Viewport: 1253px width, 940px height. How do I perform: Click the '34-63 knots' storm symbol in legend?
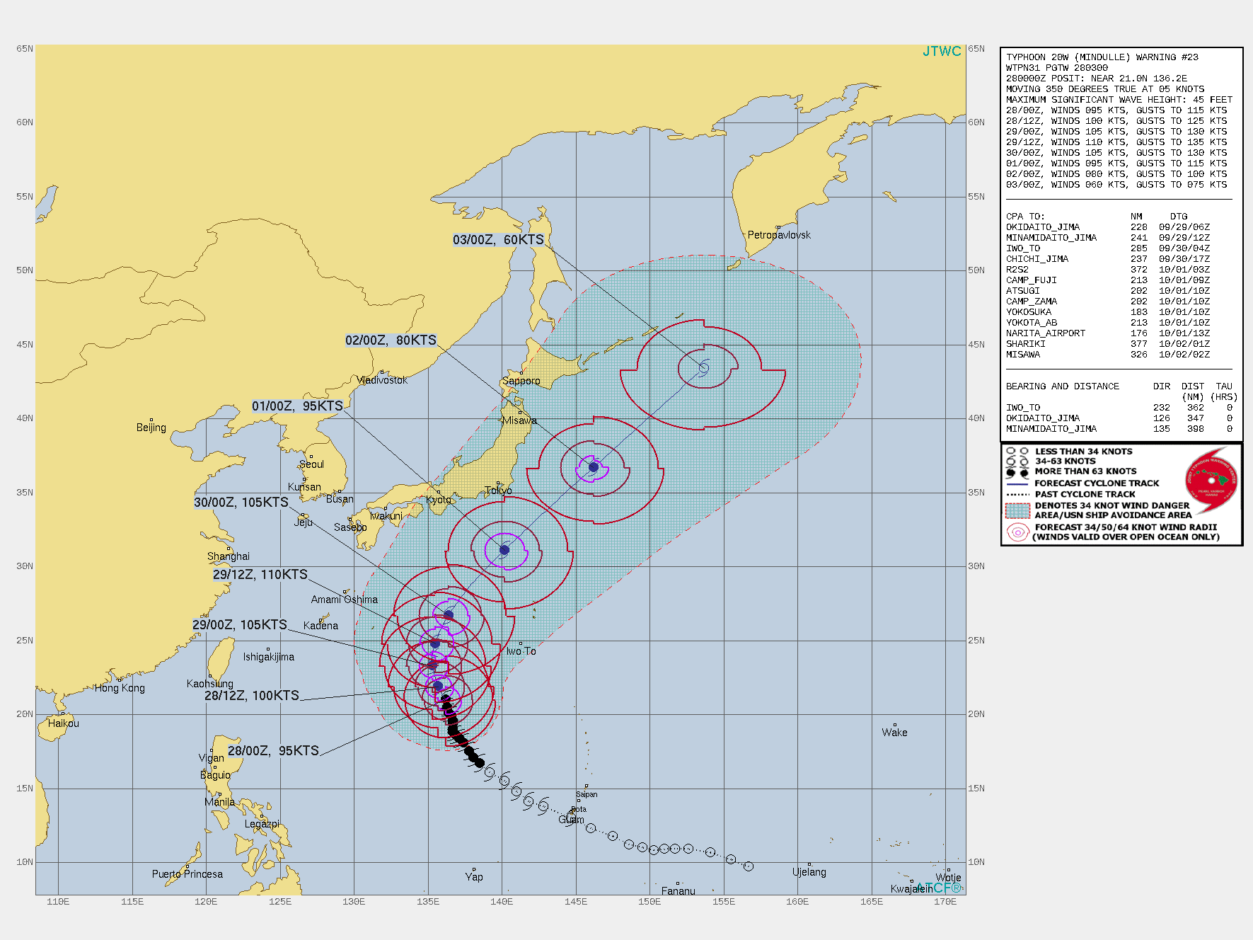click(x=1017, y=462)
